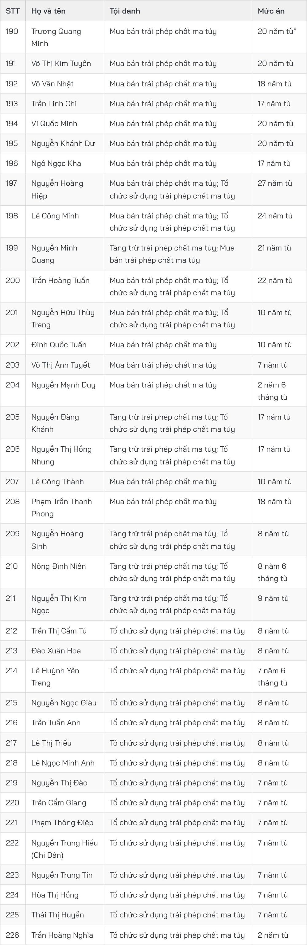Select the name Võ Văn Nhật
Screen dimensions: 307x945
(x=52, y=84)
